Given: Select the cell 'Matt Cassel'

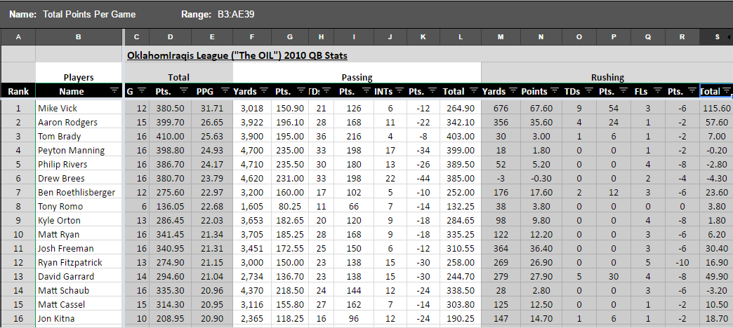Looking at the screenshot, I should [79, 304].
